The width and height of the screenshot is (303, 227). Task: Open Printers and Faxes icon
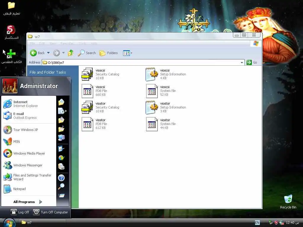61,166
